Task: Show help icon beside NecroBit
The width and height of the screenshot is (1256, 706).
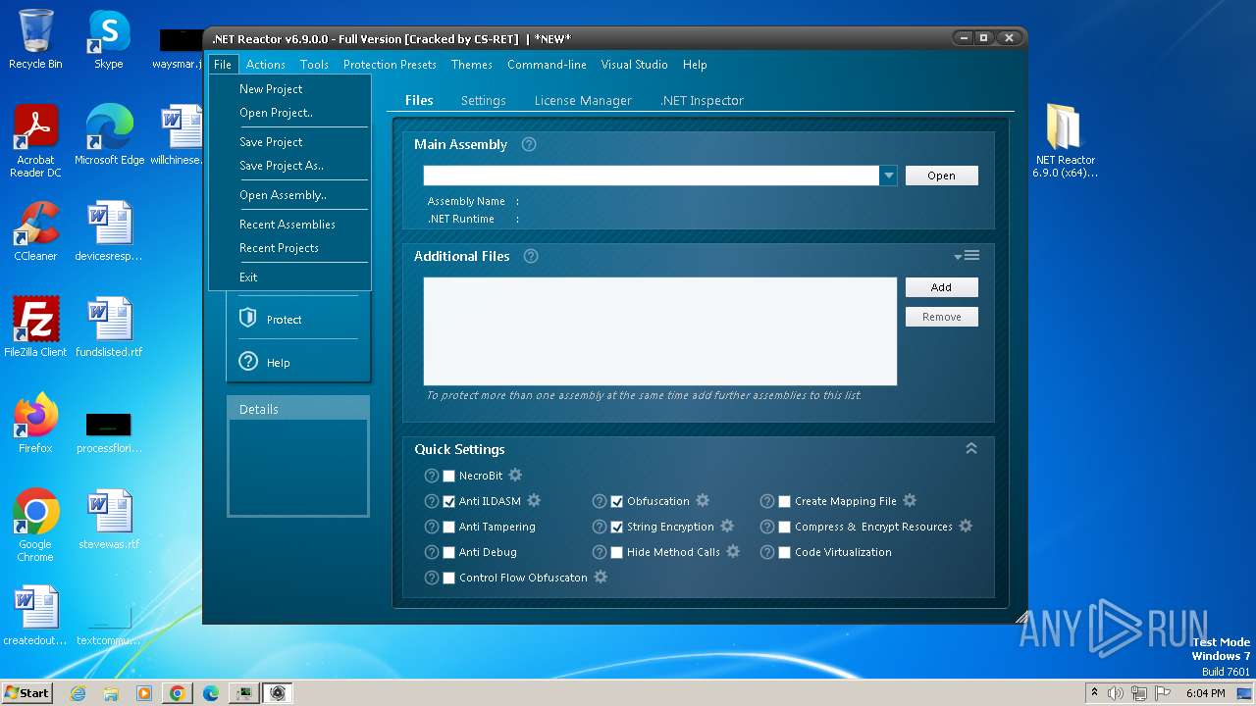Action: click(x=432, y=476)
